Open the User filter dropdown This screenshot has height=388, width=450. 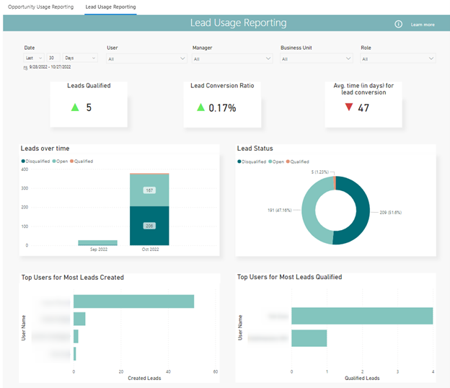pyautogui.click(x=146, y=58)
